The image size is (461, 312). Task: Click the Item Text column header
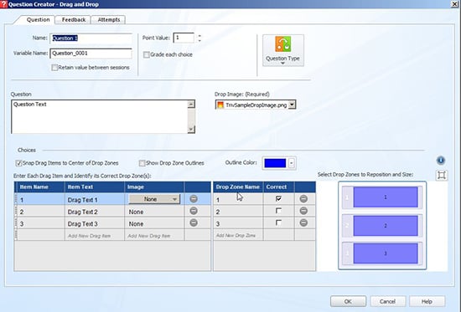[x=95, y=187]
